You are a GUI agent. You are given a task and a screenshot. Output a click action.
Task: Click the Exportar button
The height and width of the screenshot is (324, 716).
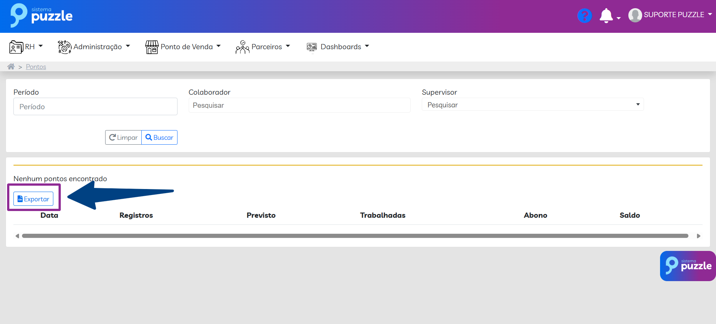[x=34, y=199]
